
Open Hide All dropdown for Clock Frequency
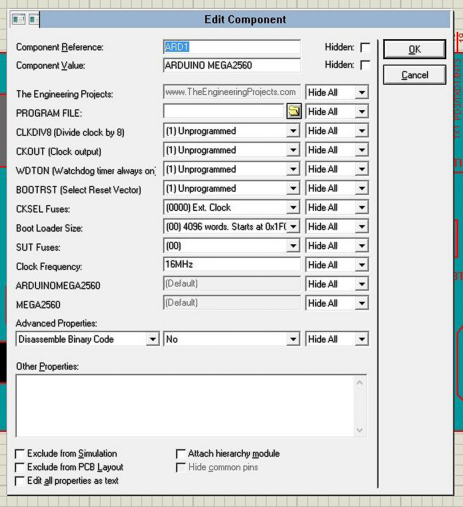pyautogui.click(x=361, y=265)
